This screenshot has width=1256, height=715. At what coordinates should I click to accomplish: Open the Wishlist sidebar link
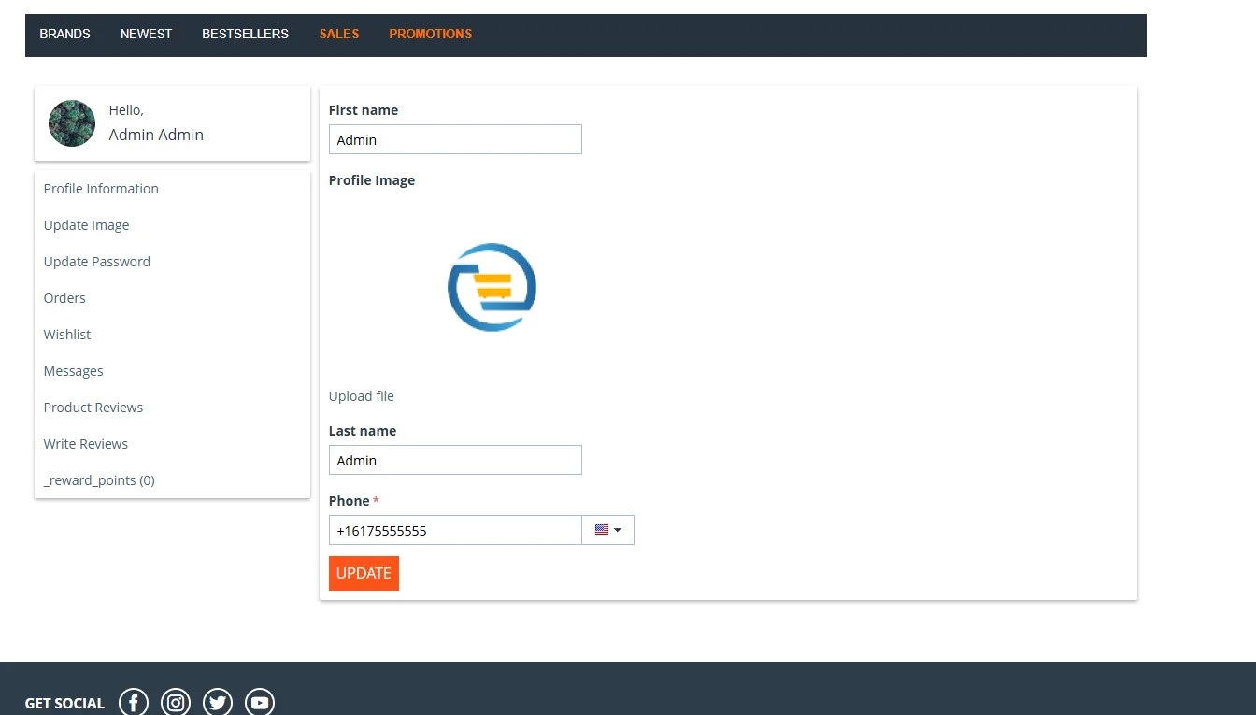pyautogui.click(x=67, y=335)
